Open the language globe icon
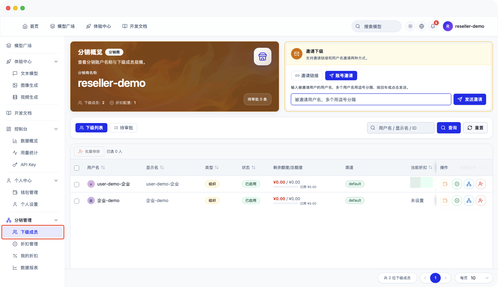Image resolution: width=498 pixels, height=287 pixels. [x=422, y=26]
